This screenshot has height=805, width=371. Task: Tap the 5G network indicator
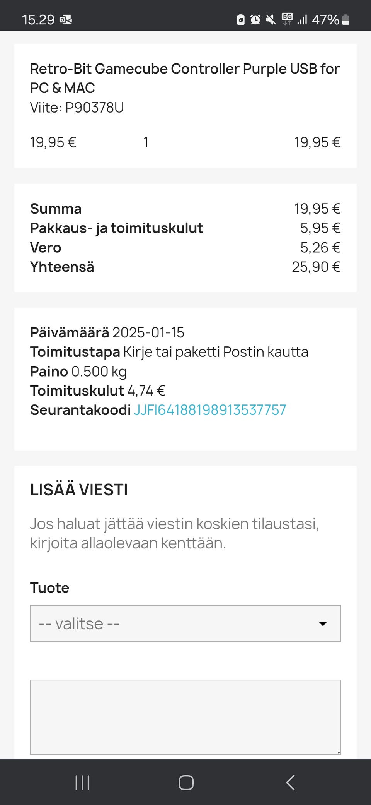pos(287,19)
